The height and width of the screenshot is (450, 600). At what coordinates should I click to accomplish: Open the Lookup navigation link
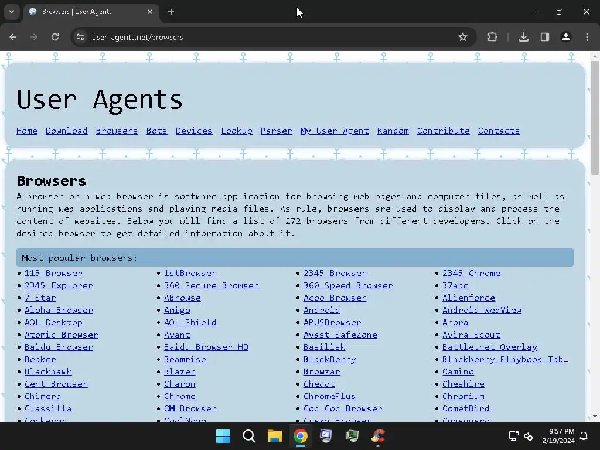tap(237, 131)
